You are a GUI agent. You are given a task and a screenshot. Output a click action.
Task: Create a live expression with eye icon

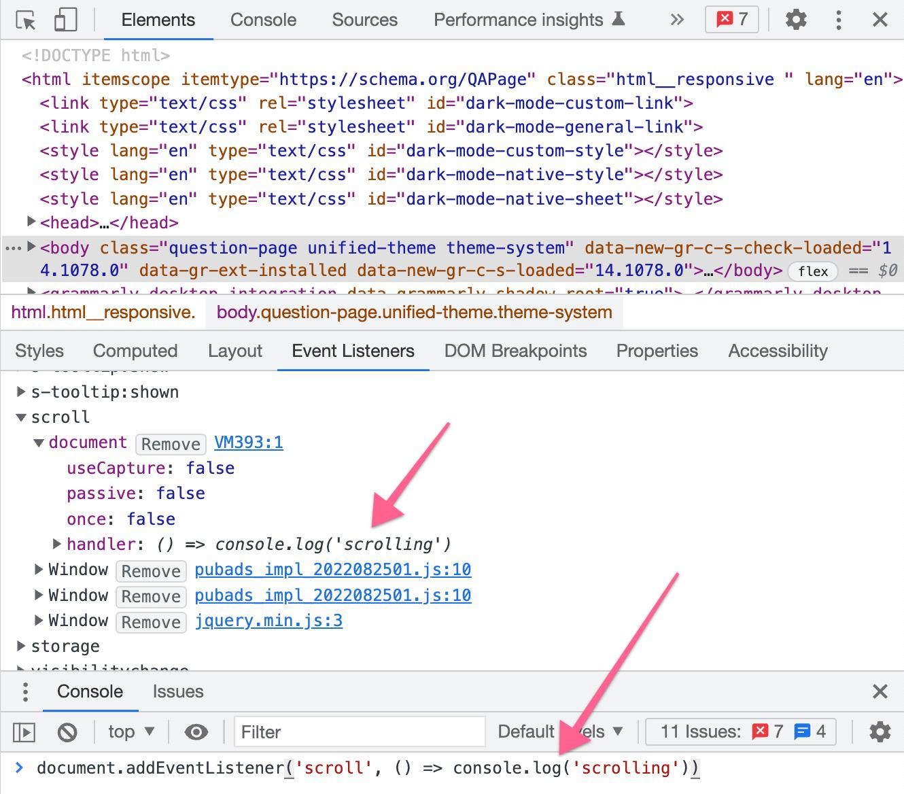click(196, 732)
